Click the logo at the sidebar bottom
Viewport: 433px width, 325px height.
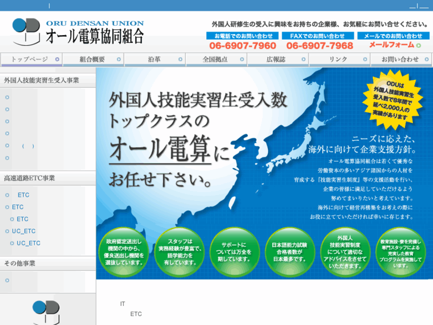(x=46, y=312)
